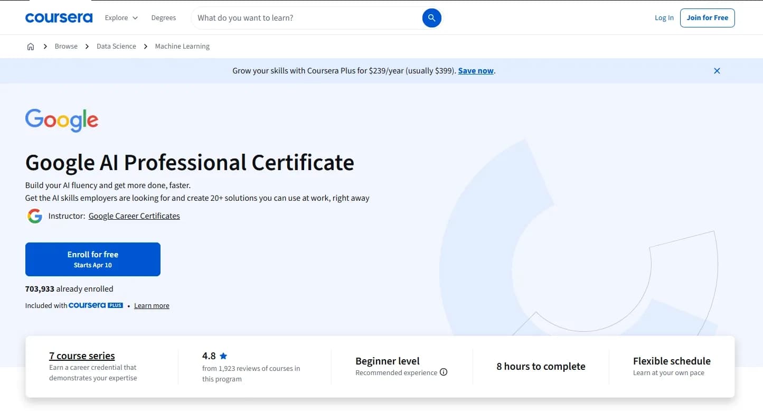
Task: Click the Coursera logo in header
Action: 59,18
